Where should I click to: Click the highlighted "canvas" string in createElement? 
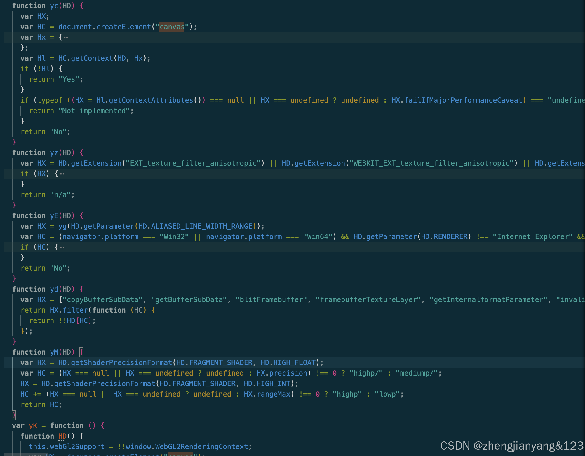(172, 27)
